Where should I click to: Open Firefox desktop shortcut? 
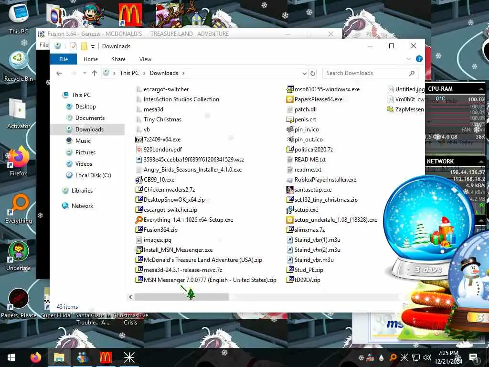point(19,162)
